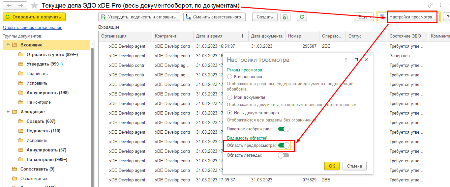The width and height of the screenshot is (450, 187).
Task: Click the cell with number 075829
Action: click(x=302, y=180)
